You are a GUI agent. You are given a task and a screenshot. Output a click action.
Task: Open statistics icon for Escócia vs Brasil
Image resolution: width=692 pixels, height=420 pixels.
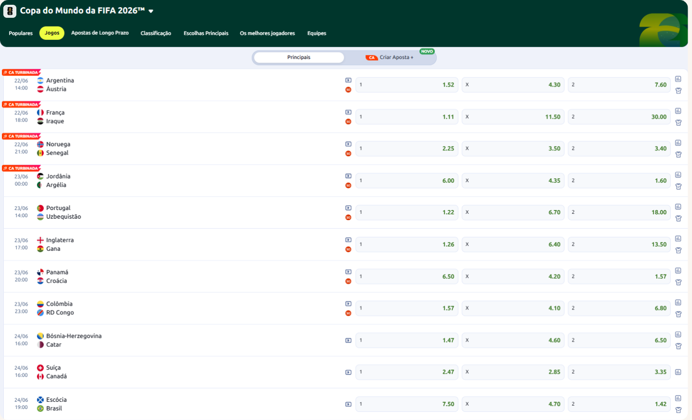678,398
